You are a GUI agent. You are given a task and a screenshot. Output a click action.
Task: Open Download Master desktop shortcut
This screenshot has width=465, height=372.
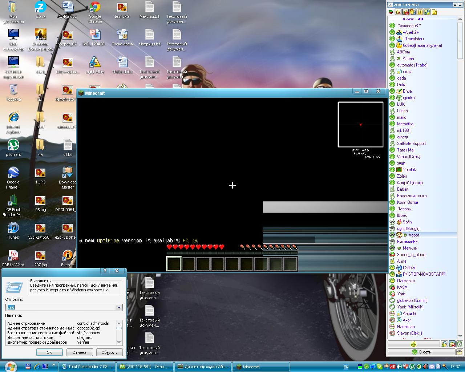pos(68,178)
